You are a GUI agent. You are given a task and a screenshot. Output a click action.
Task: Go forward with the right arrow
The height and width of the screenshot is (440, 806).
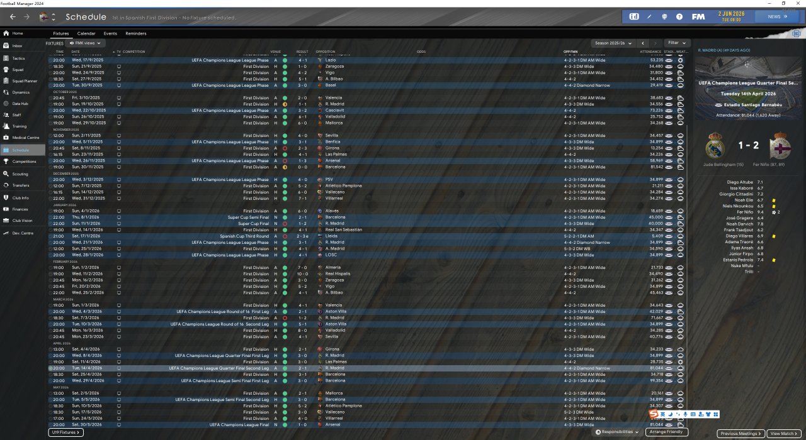(26, 17)
